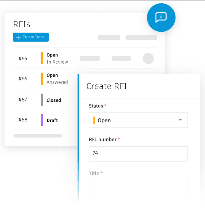Click the In Review status text

(x=57, y=62)
